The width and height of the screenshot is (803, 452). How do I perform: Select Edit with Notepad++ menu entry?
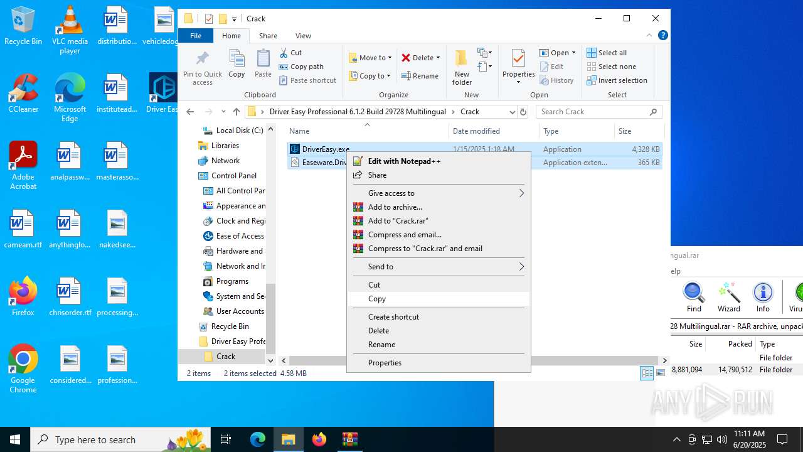[x=439, y=161]
